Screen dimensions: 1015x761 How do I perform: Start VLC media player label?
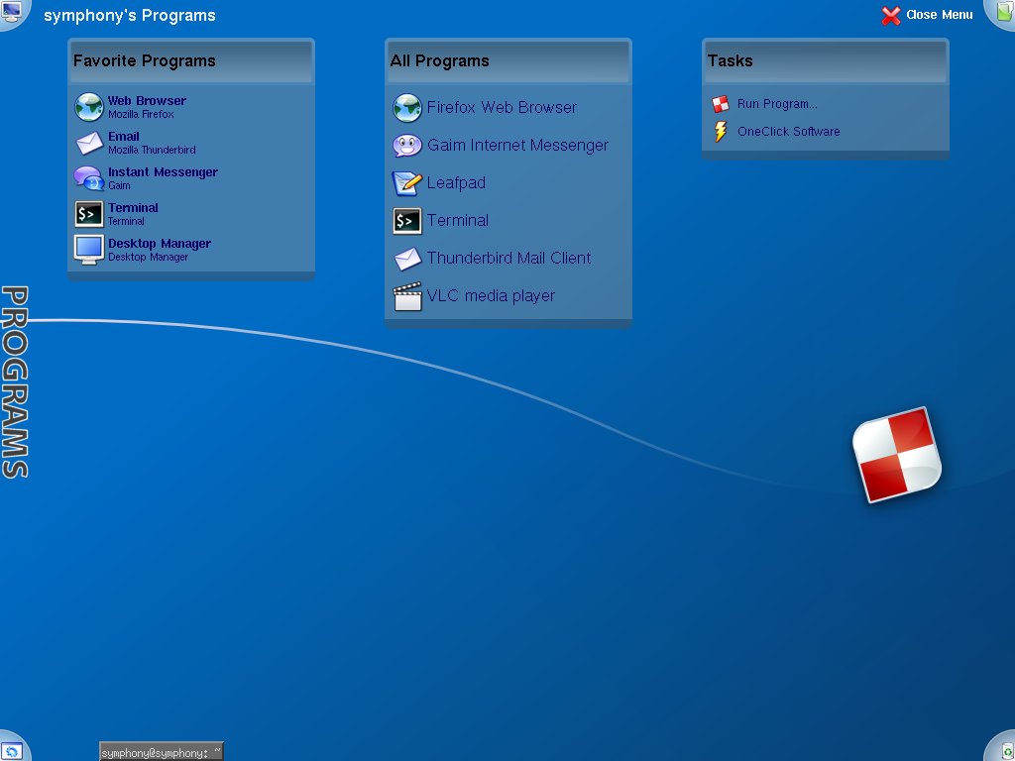(491, 296)
